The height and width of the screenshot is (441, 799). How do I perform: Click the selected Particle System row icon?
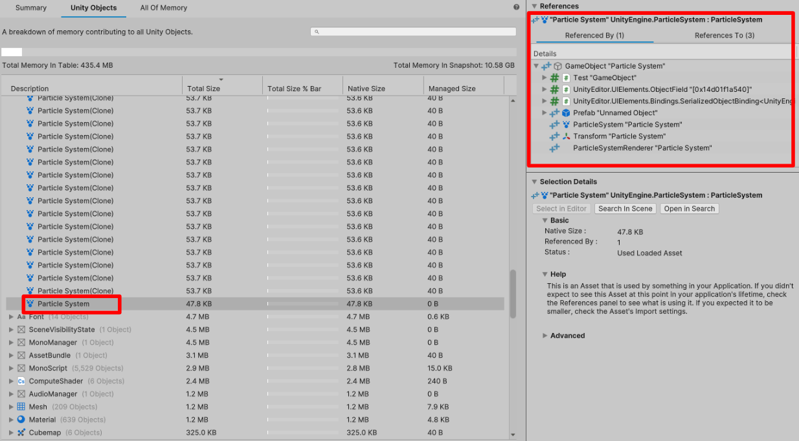[x=30, y=304]
